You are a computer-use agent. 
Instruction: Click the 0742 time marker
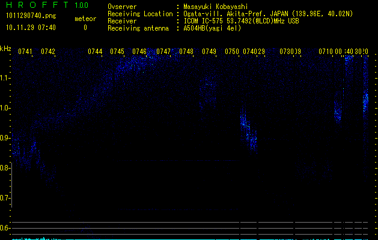point(48,52)
